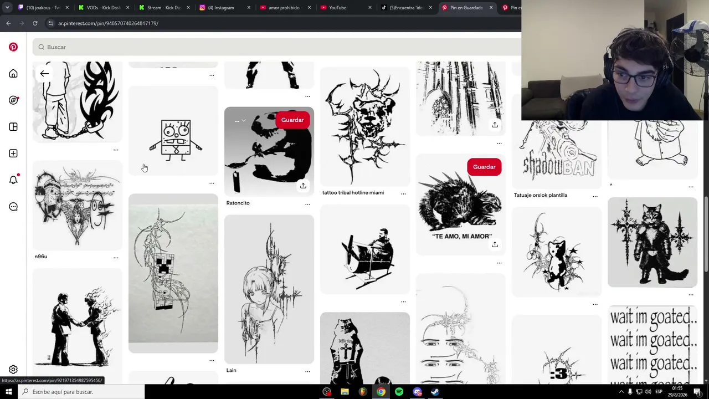Image resolution: width=709 pixels, height=399 pixels.
Task: Open the Pinterest logo home link
Action: point(13,47)
